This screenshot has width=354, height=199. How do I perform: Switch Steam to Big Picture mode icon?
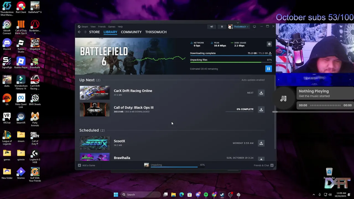coord(254,27)
